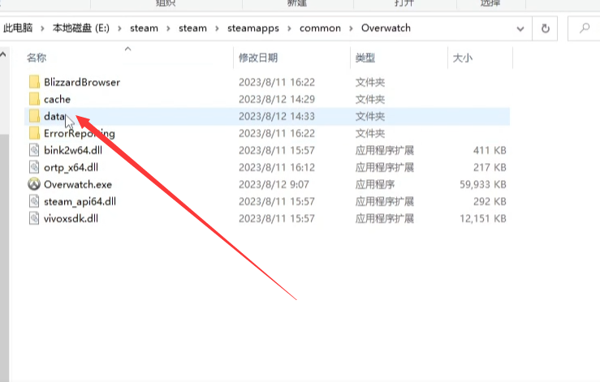Select the bink2w64.dll file icon
Screen dimensions: 600x382
click(x=34, y=150)
